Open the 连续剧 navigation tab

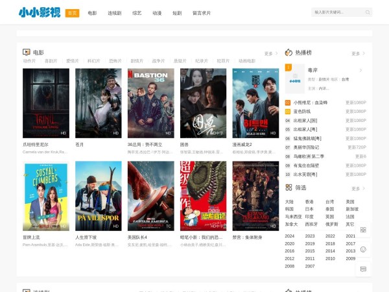click(x=114, y=12)
